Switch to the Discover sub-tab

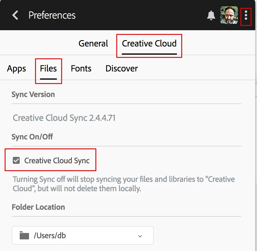click(x=122, y=69)
